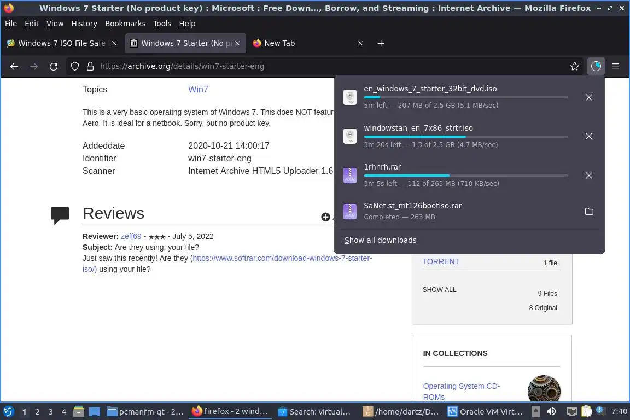Open the View menu
Viewport: 630px width, 420px height.
pos(55,24)
